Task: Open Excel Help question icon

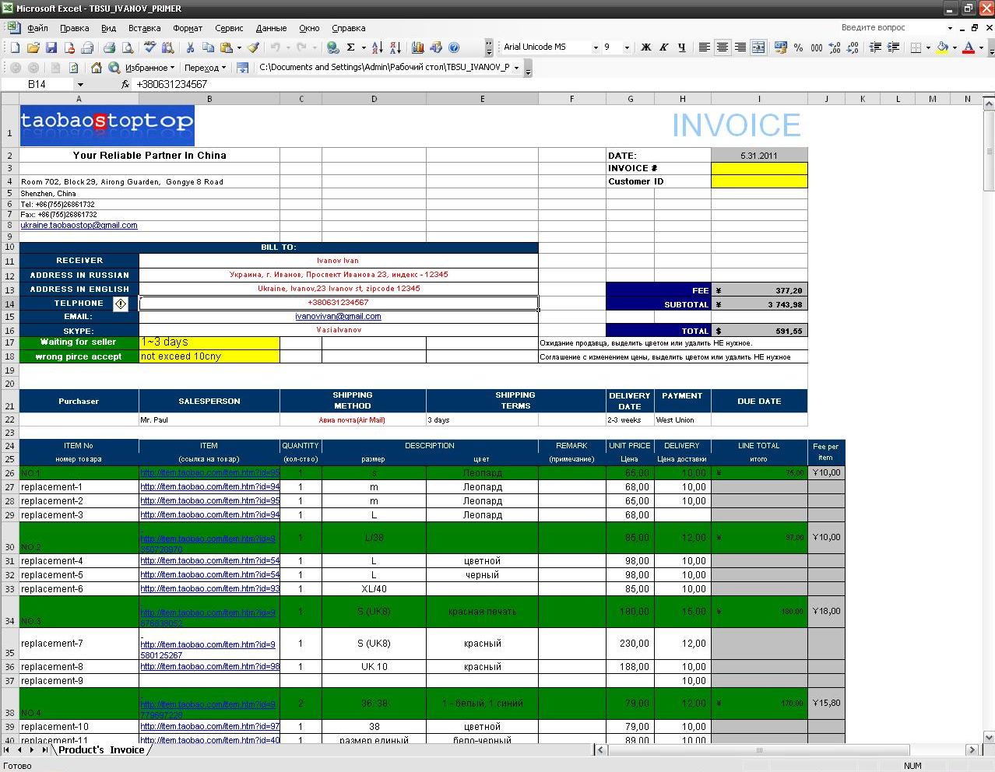Action: click(x=454, y=47)
